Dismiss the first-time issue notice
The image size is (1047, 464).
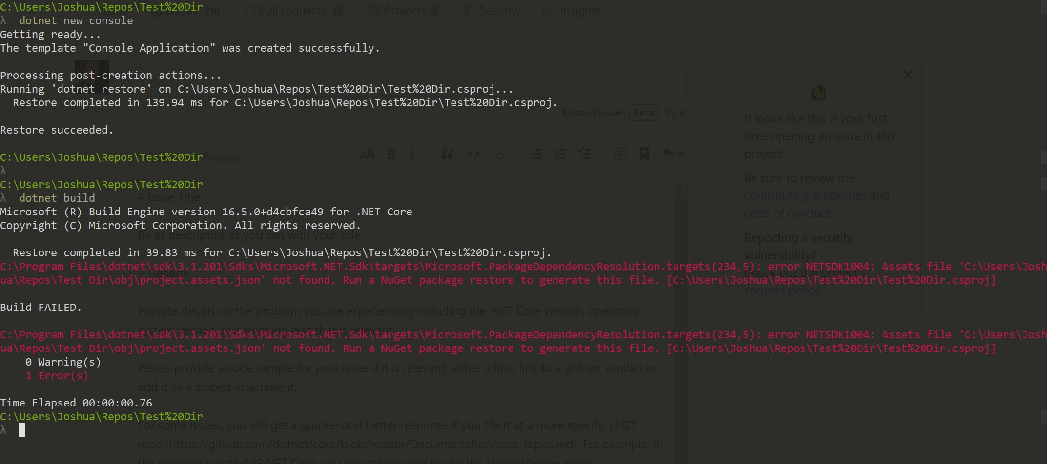(907, 75)
